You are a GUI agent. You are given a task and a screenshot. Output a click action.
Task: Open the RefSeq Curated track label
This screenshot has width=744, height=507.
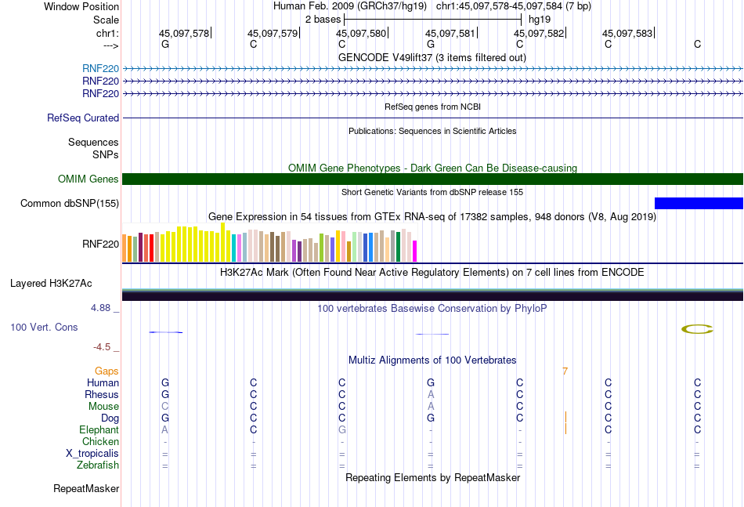(x=82, y=118)
